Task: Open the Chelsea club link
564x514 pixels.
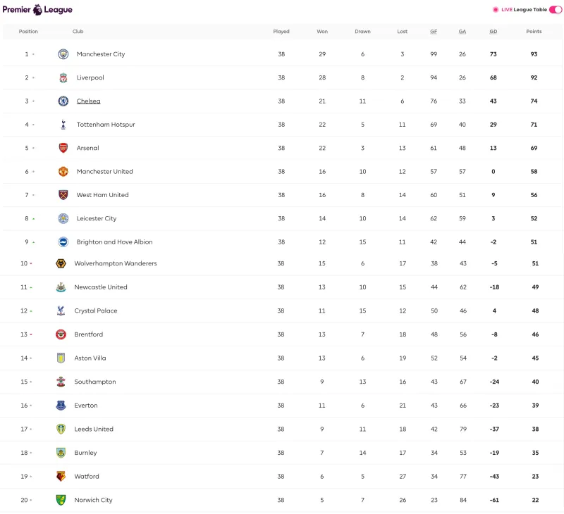Action: coord(88,101)
